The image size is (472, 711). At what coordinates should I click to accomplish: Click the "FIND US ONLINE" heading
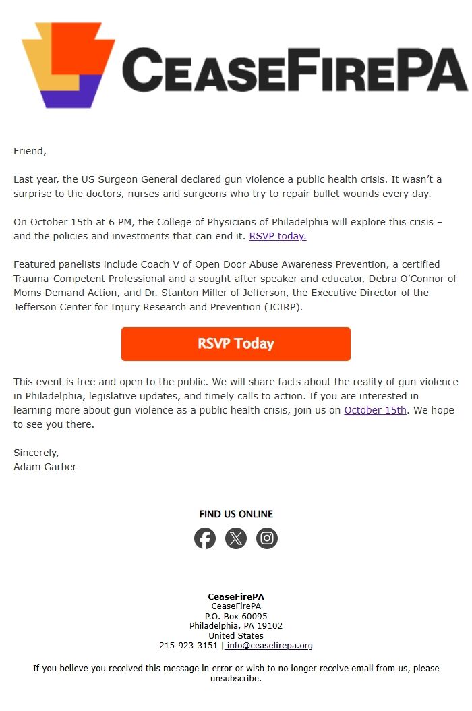(236, 514)
